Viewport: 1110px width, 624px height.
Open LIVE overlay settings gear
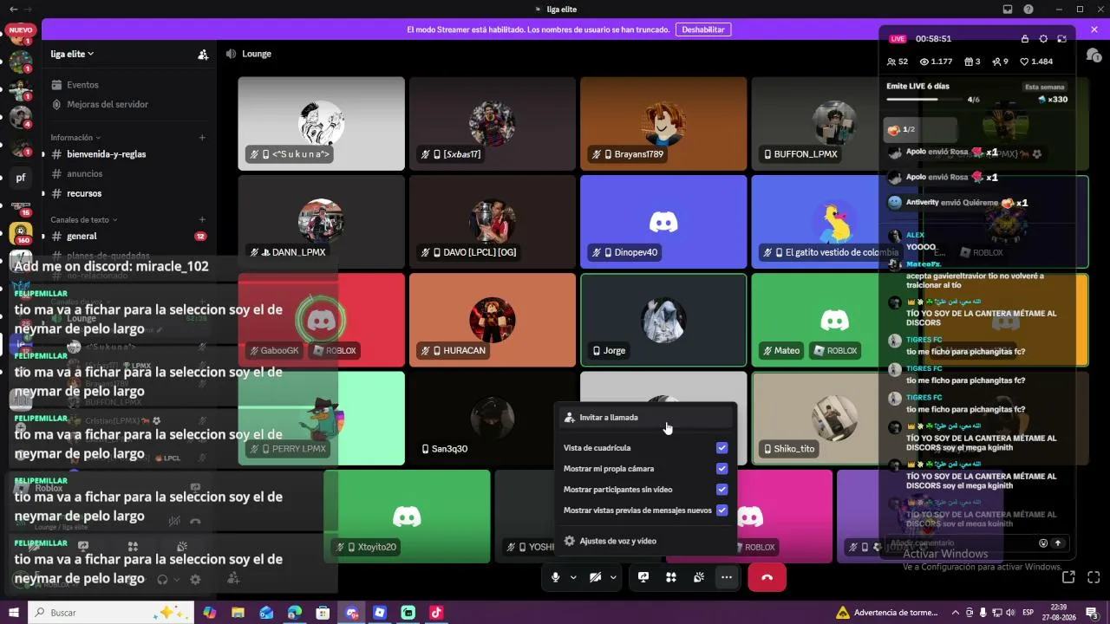coord(1043,39)
